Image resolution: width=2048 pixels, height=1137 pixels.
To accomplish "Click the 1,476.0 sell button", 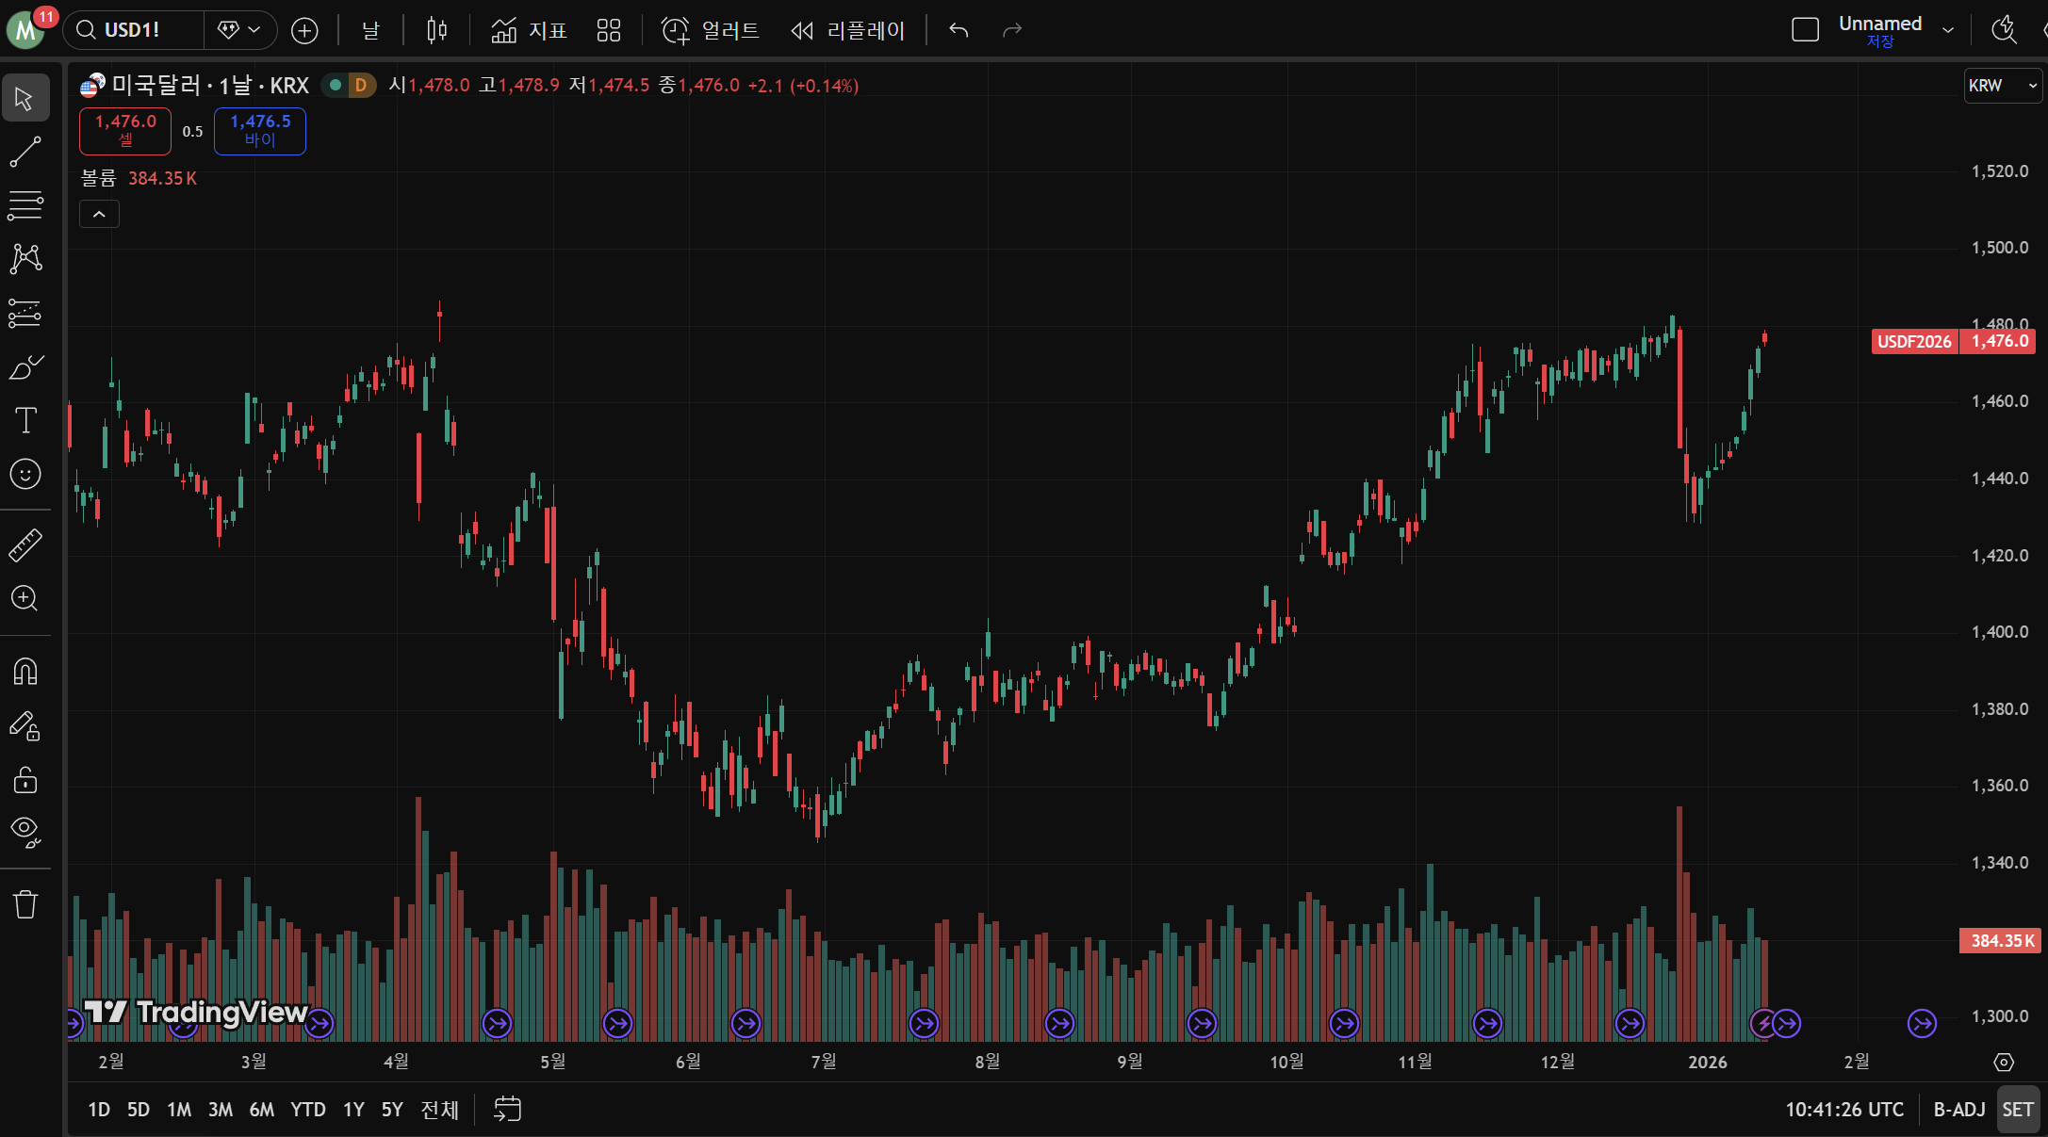I will (x=125, y=131).
